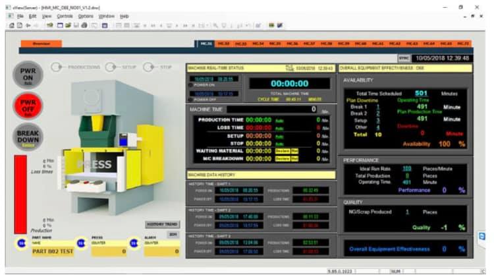494x279 pixels.
Task: Click the Production Time 00:00:00 value
Action: 258,120
